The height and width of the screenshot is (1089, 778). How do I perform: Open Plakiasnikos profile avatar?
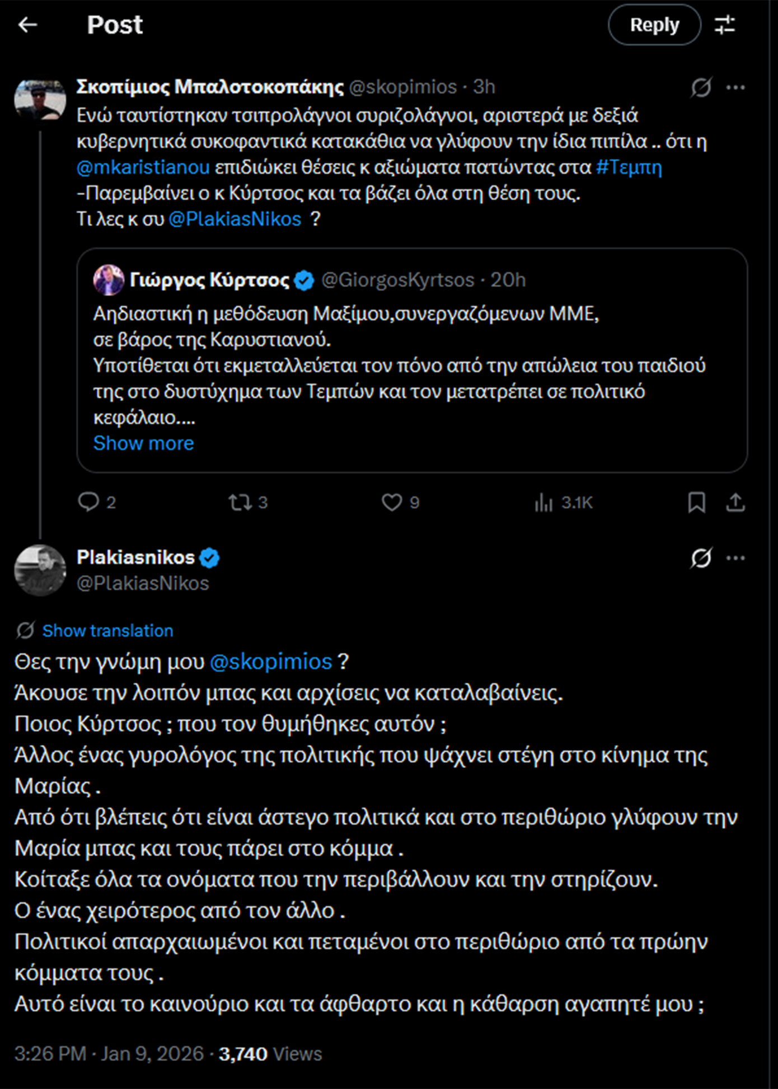[x=40, y=570]
